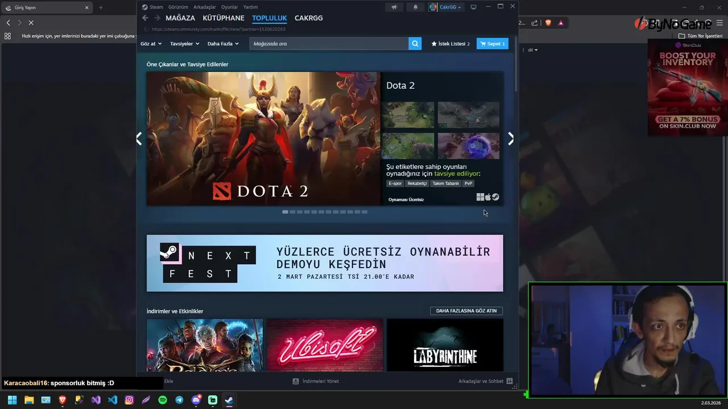Viewport: 728px width, 409px height.
Task: Click share icon in browser address bar
Action: click(x=535, y=23)
